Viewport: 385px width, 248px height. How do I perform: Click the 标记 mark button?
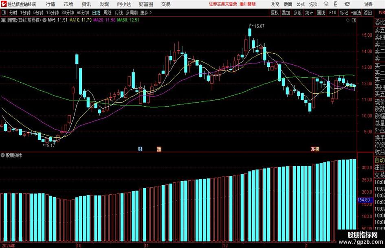pos(344,13)
